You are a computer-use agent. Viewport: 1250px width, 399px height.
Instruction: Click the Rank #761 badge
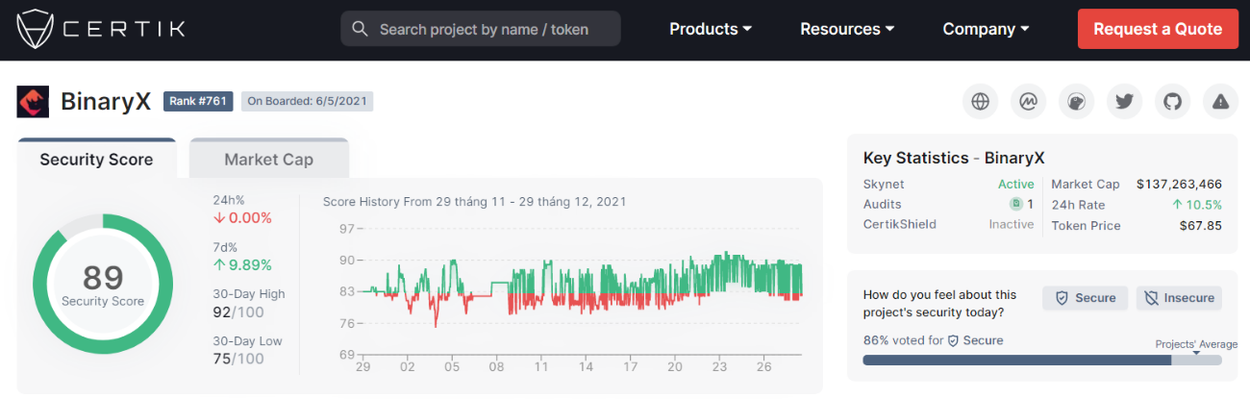tap(198, 101)
